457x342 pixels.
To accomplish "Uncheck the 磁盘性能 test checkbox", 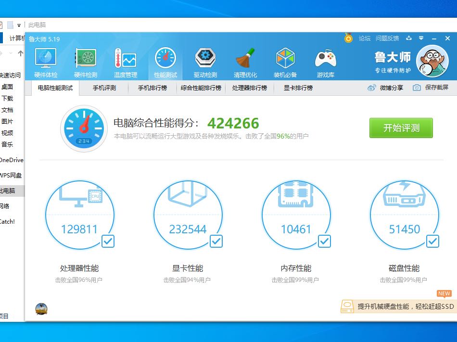I will (x=433, y=241).
